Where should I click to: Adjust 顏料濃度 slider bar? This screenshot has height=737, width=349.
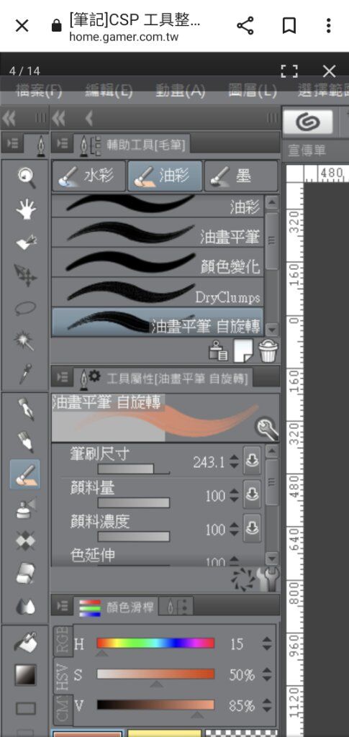tap(133, 536)
